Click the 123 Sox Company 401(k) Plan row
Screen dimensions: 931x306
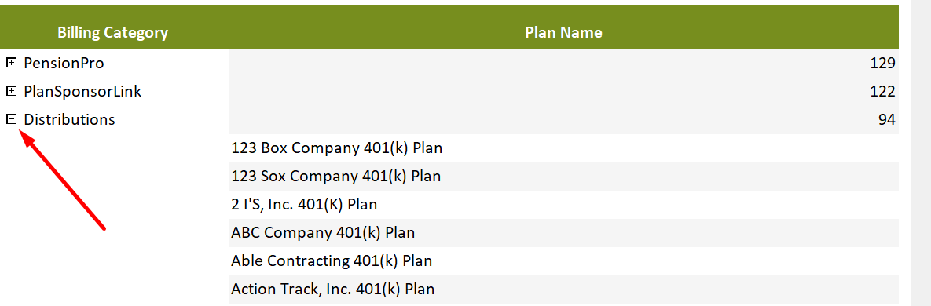[563, 176]
